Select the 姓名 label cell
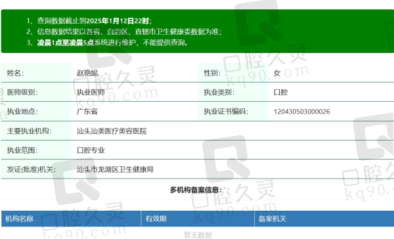394x239 pixels. point(36,73)
